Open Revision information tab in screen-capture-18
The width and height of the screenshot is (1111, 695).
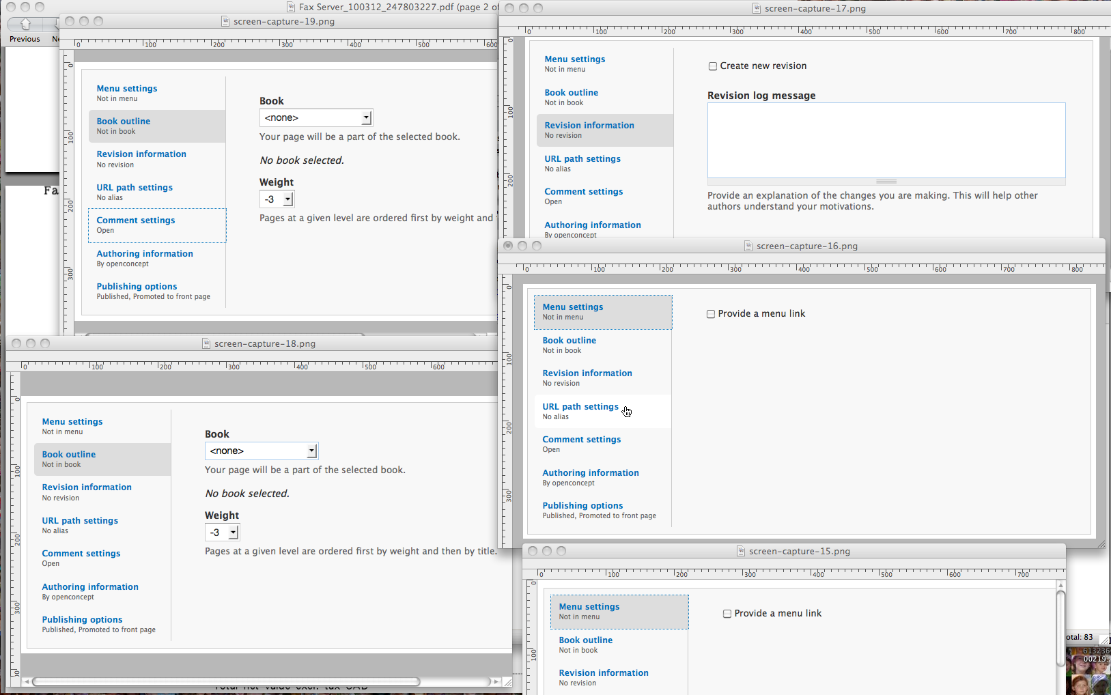(x=102, y=492)
